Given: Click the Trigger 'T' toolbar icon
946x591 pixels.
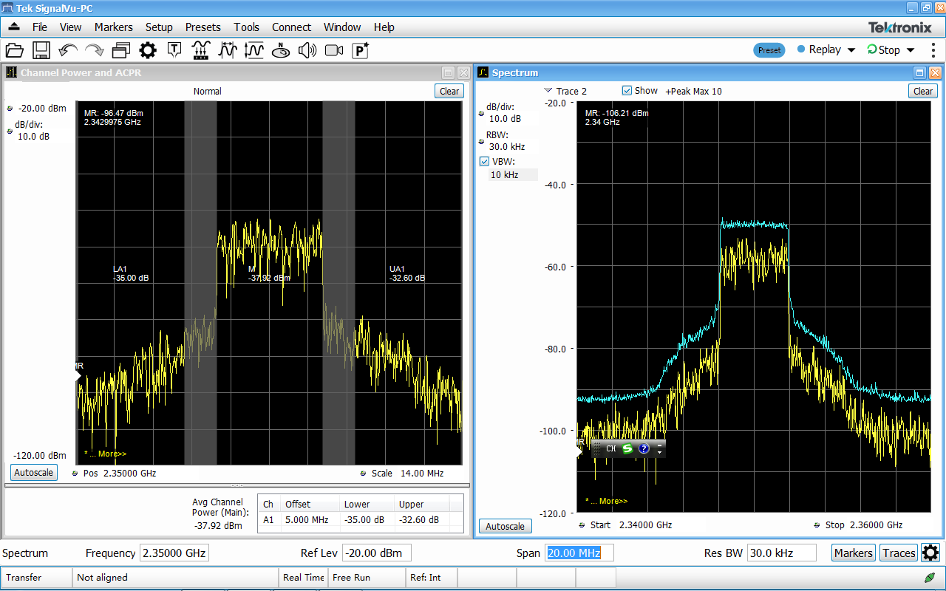Looking at the screenshot, I should coord(174,50).
